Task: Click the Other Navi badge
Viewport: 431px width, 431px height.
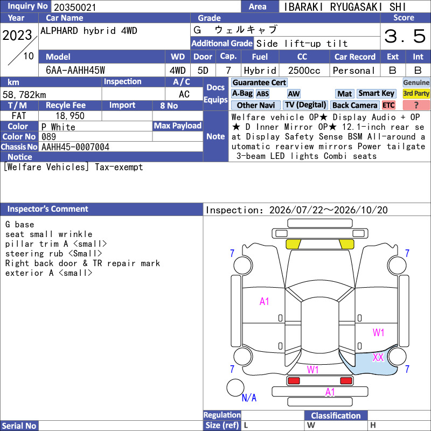Action: [x=255, y=105]
